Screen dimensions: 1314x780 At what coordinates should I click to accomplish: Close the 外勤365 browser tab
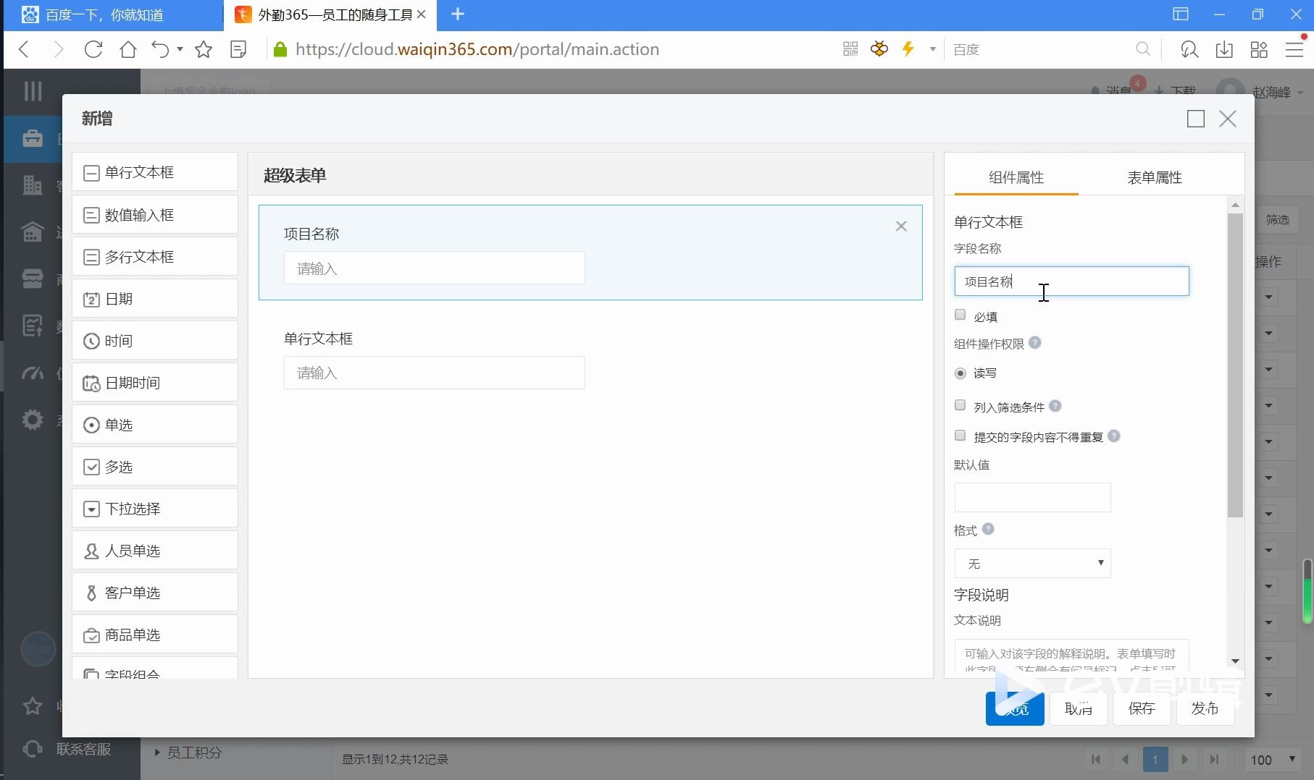(x=422, y=14)
